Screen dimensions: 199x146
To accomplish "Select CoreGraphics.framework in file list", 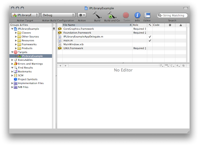I will [79, 29].
